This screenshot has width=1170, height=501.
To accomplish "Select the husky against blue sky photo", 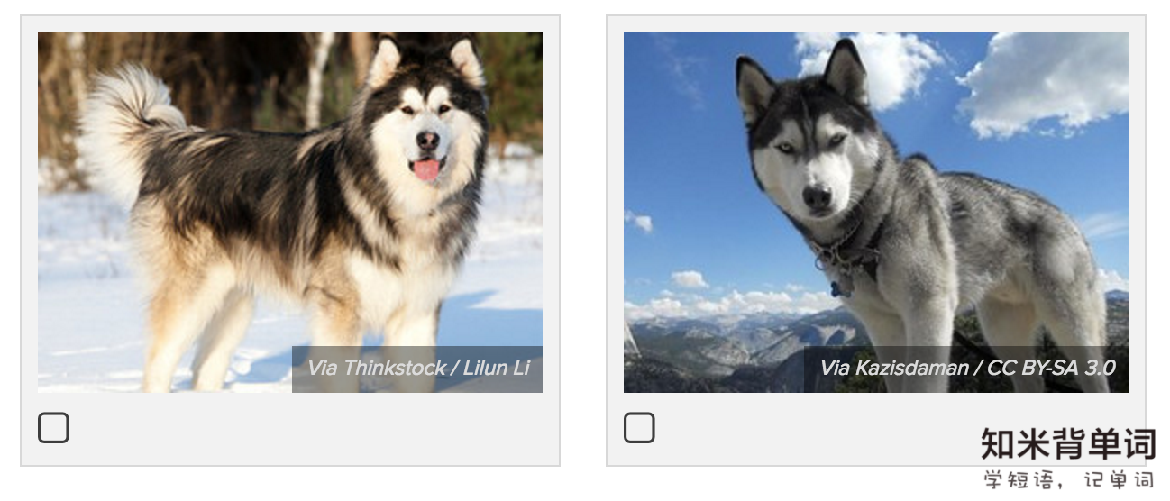I will click(x=876, y=213).
